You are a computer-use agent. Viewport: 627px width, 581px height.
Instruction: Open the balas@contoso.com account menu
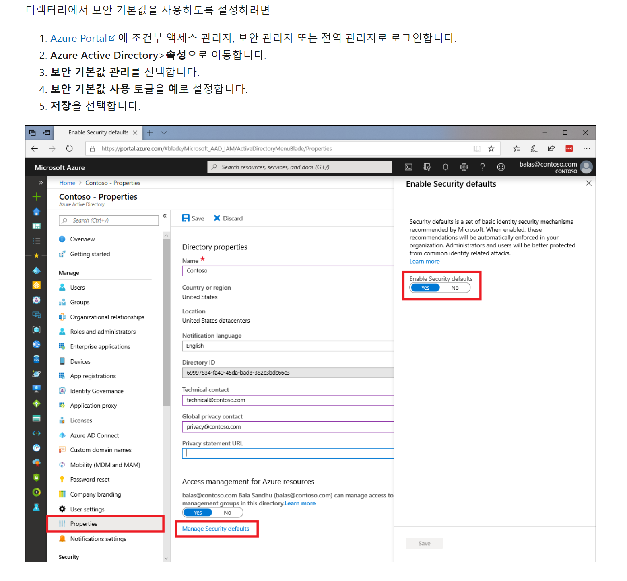point(555,167)
